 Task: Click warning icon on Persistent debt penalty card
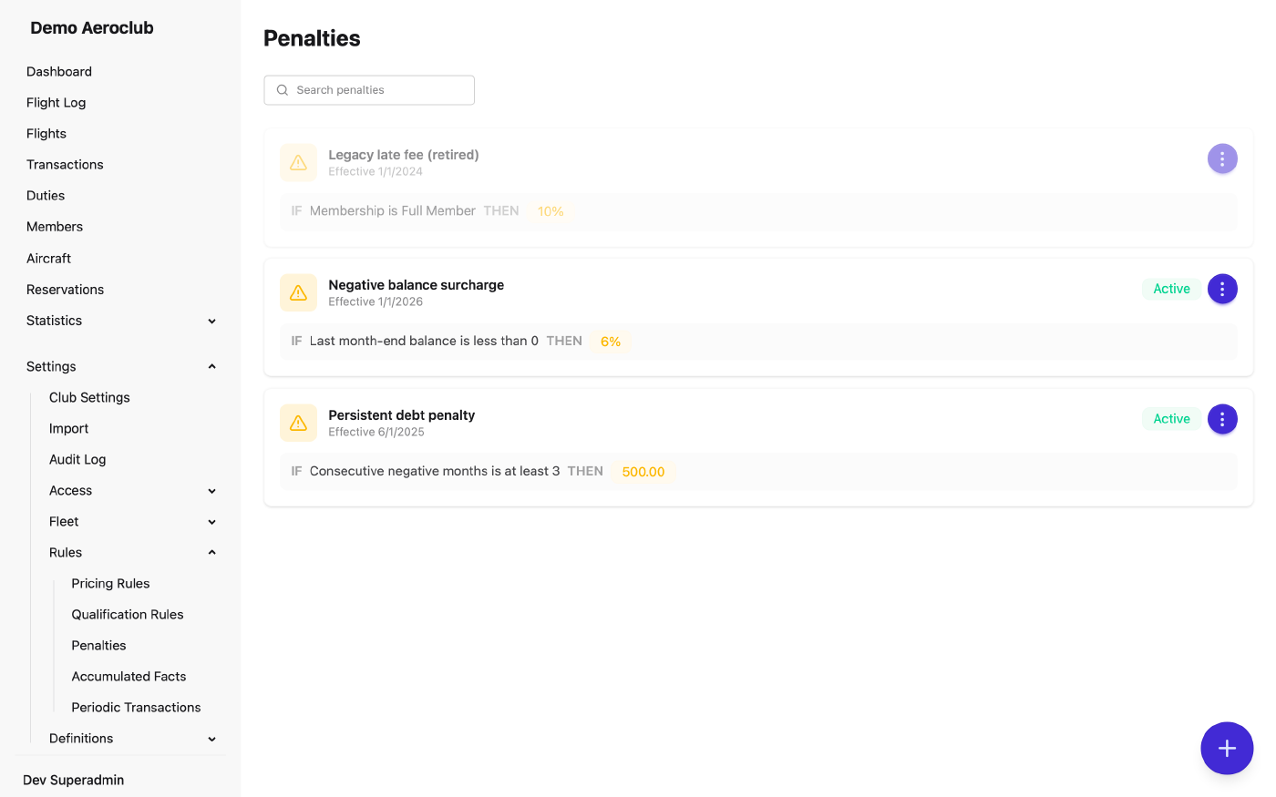(298, 423)
